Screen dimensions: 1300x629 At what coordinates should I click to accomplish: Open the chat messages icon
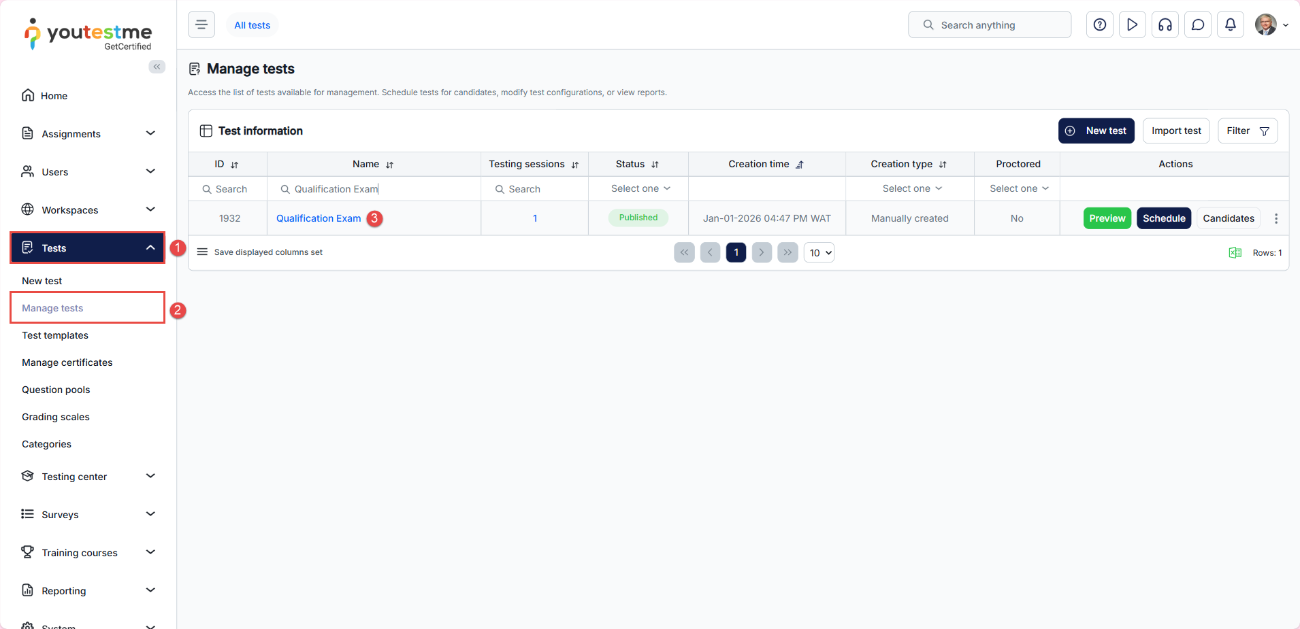pyautogui.click(x=1197, y=25)
